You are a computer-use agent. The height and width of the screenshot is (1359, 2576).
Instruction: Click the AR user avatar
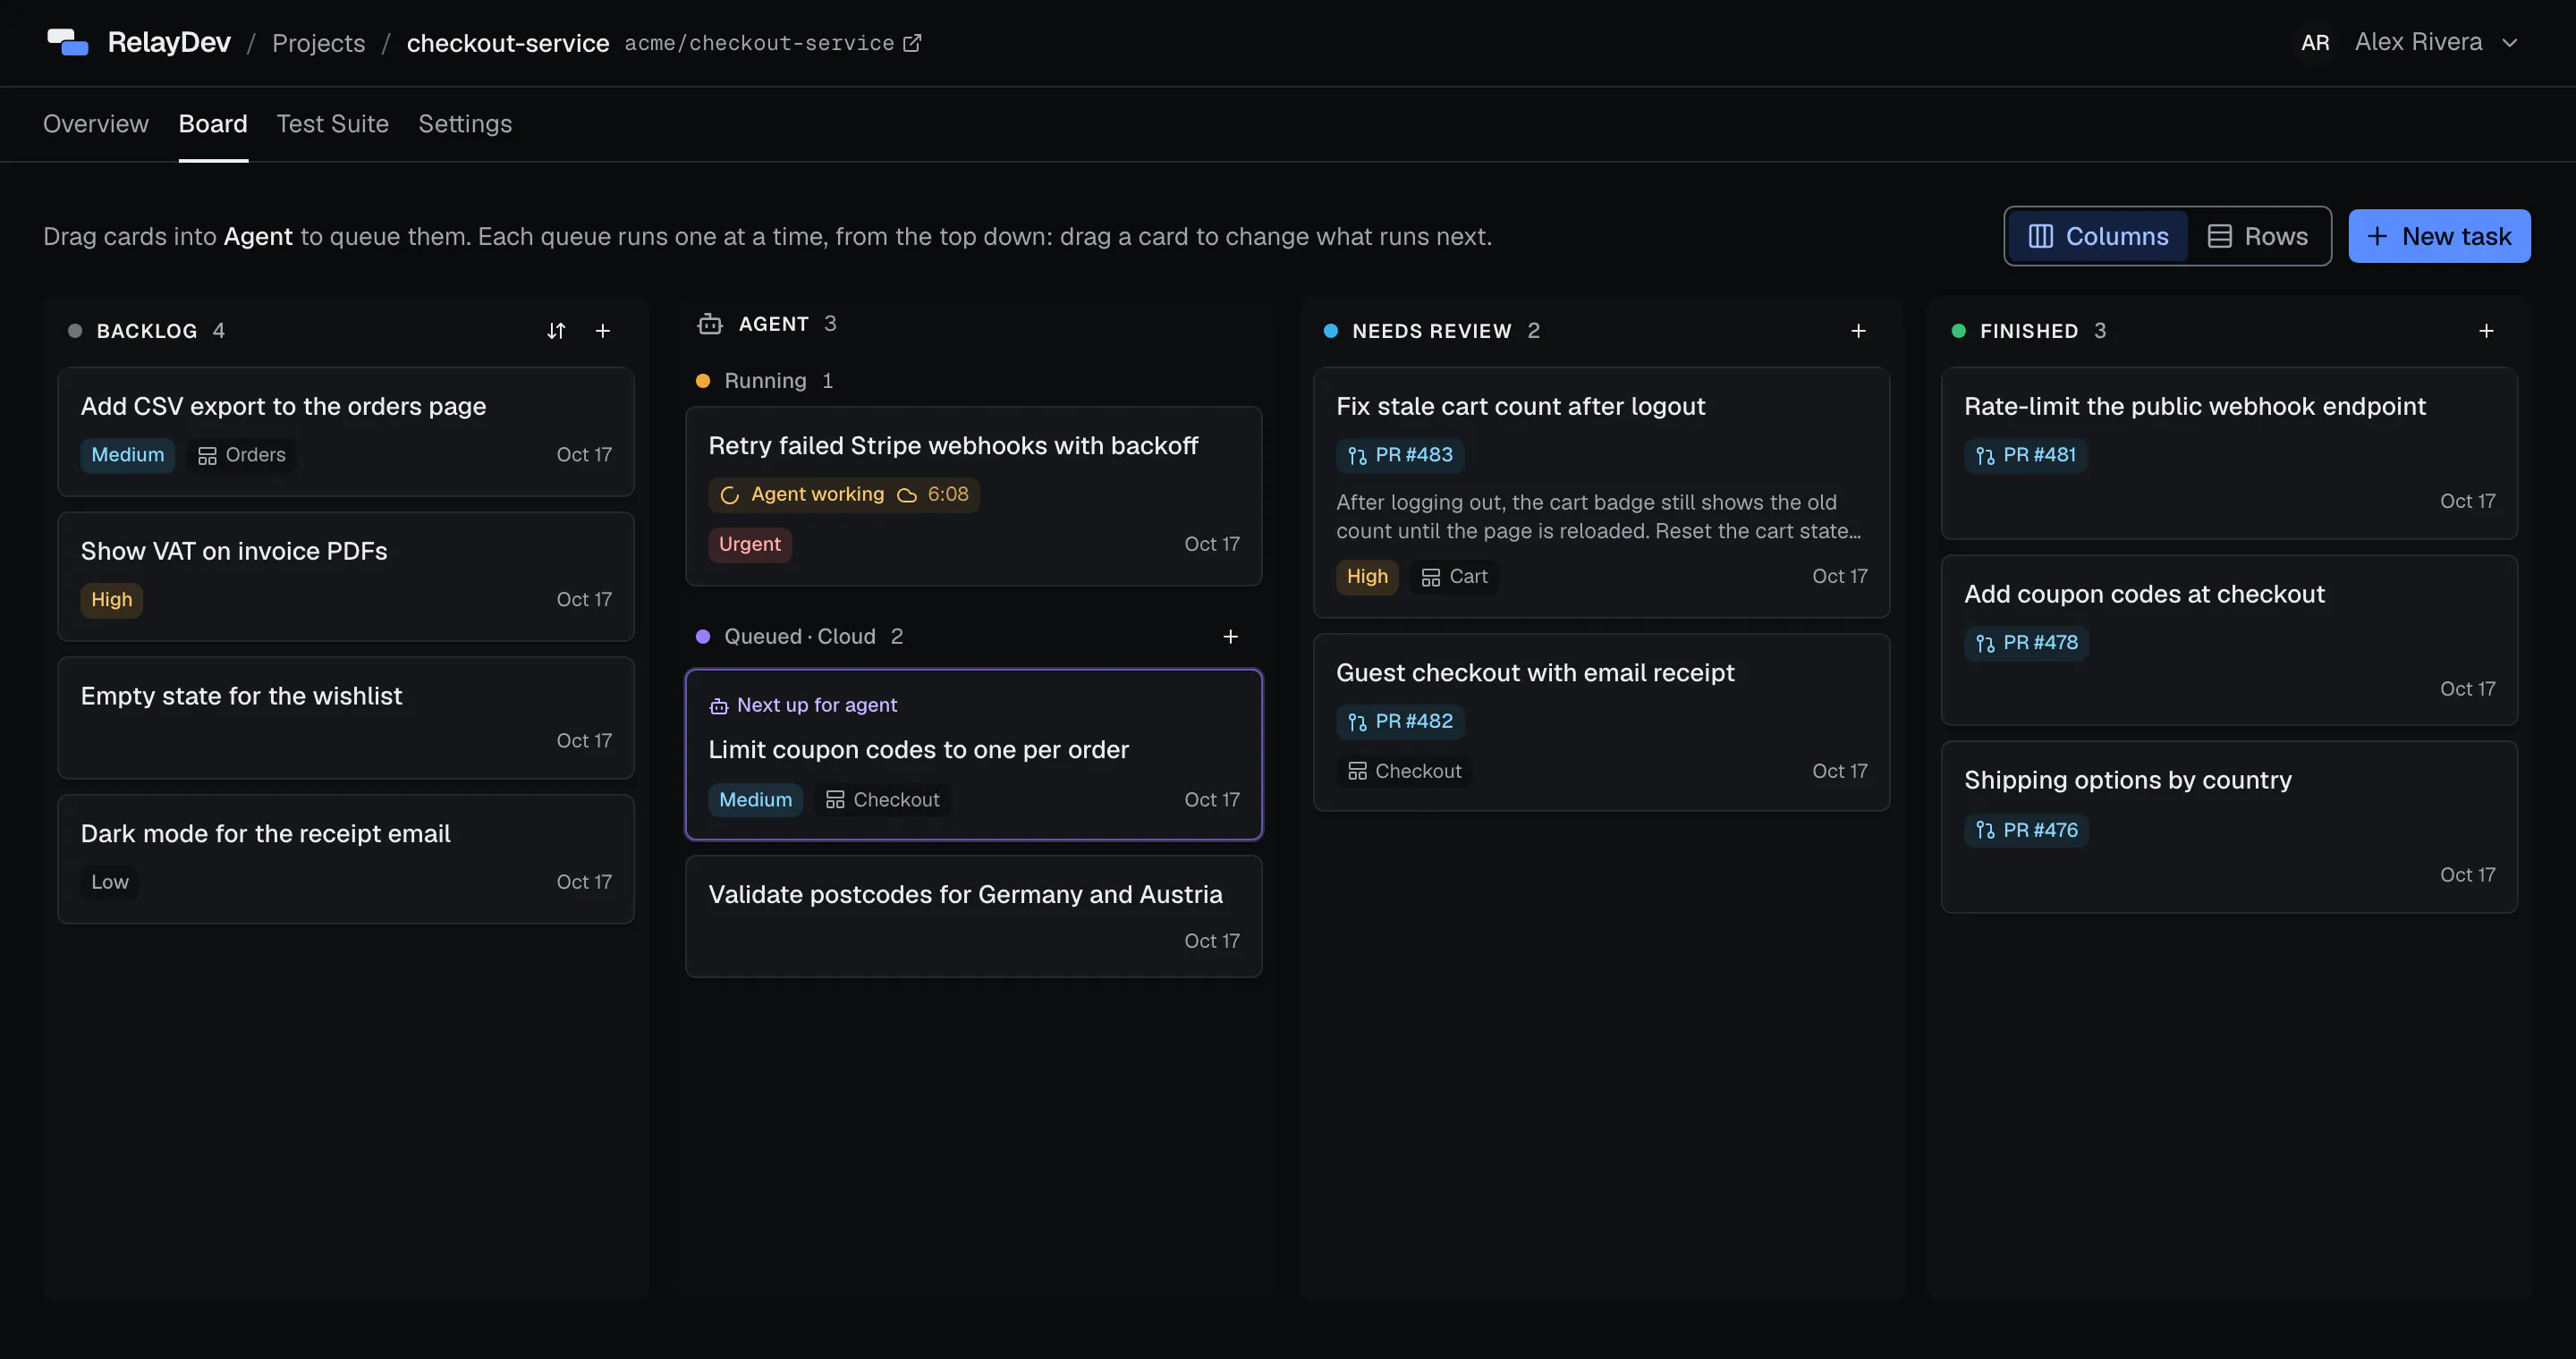tap(2316, 43)
